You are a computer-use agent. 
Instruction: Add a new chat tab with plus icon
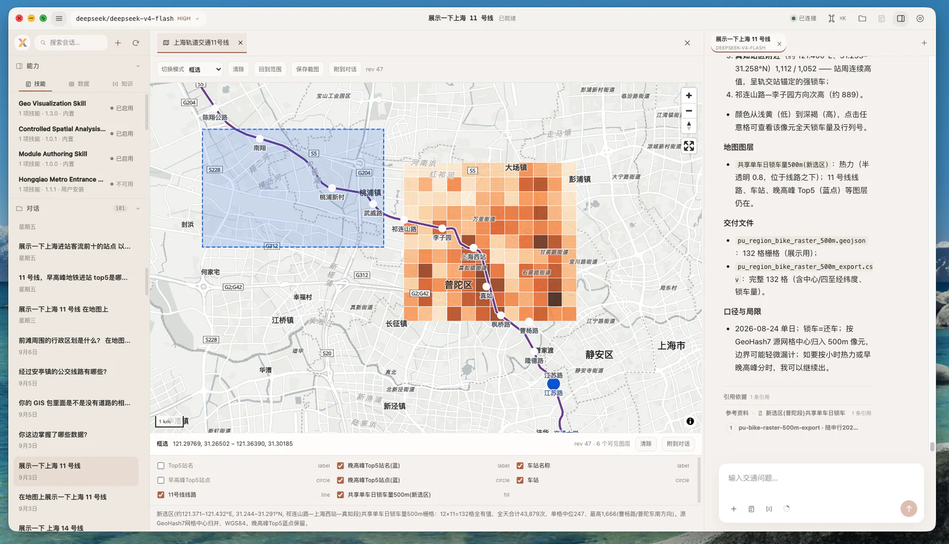point(924,43)
